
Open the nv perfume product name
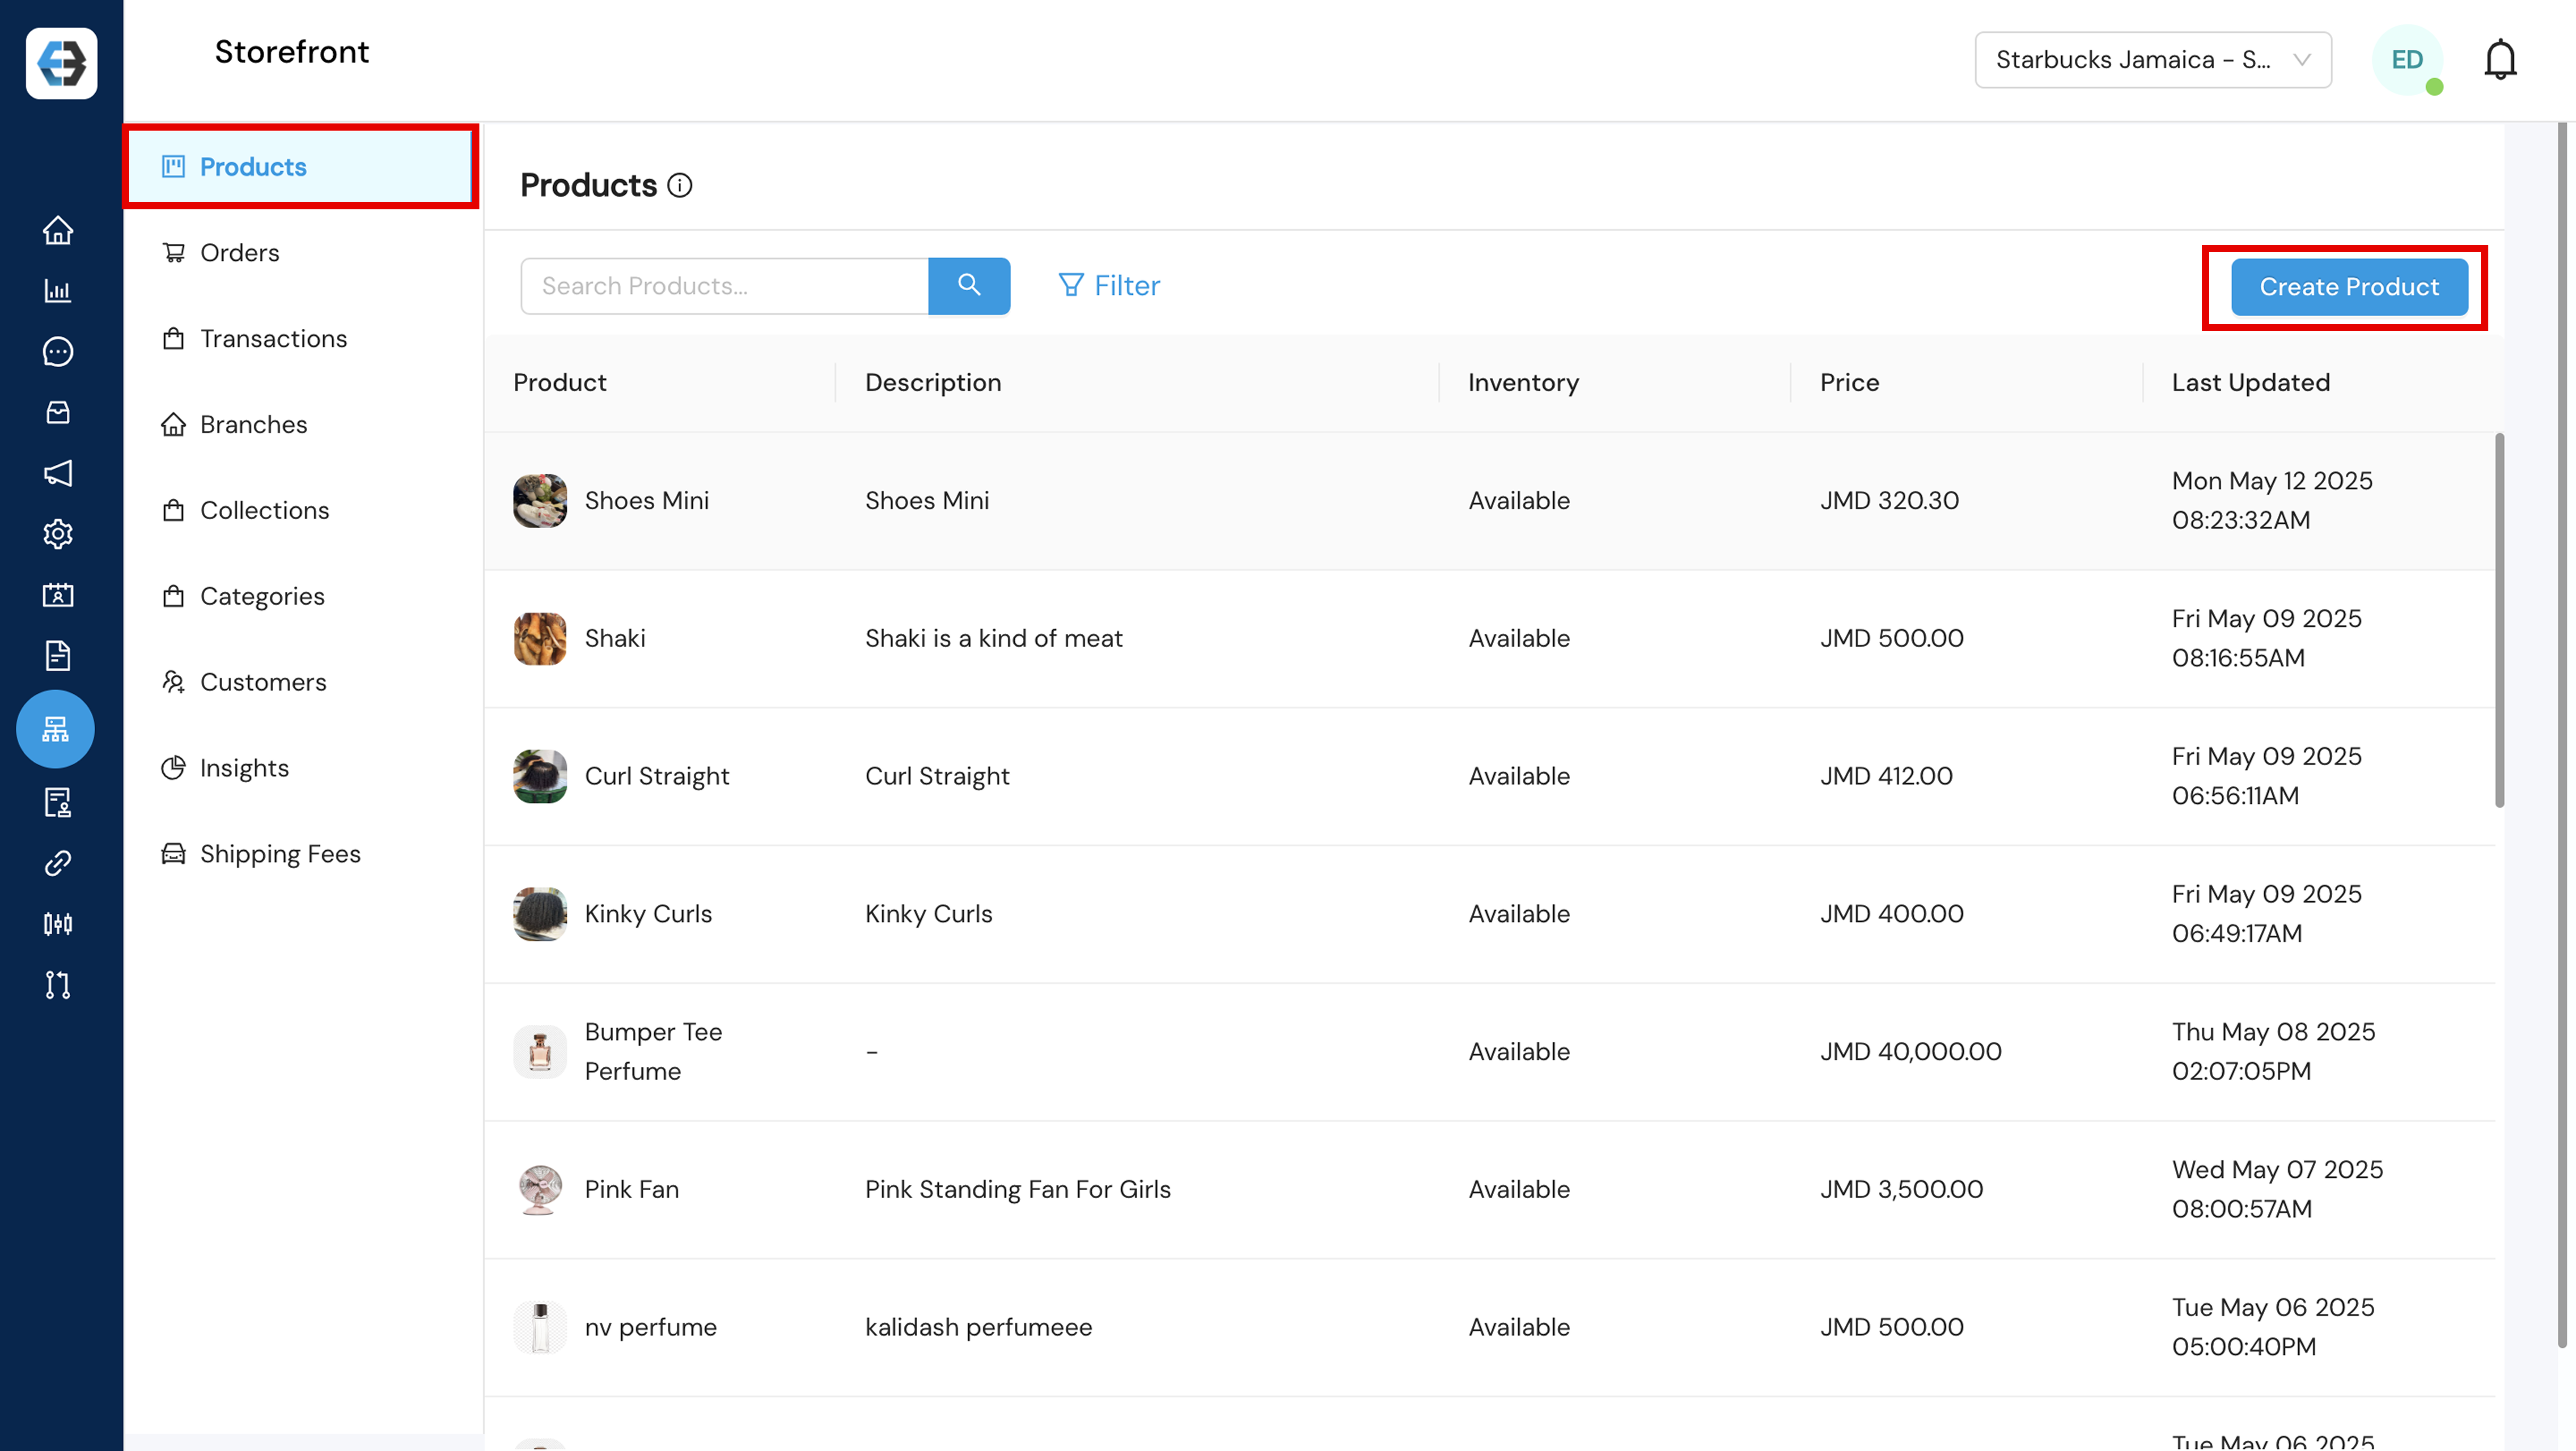651,1328
